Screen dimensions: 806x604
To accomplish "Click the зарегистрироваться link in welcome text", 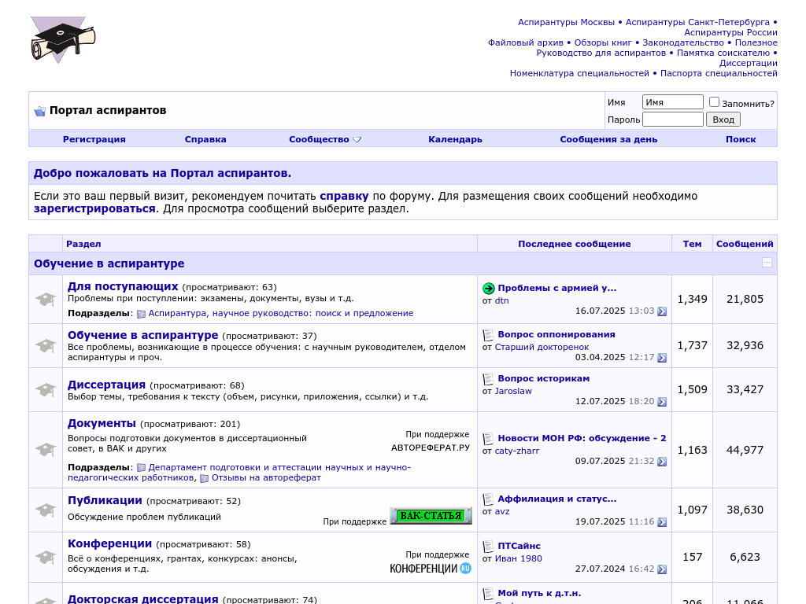I will [94, 208].
